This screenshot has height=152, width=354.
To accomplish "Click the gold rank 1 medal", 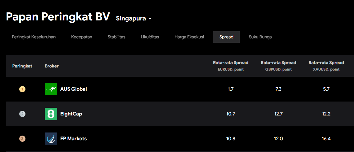I will [22, 89].
